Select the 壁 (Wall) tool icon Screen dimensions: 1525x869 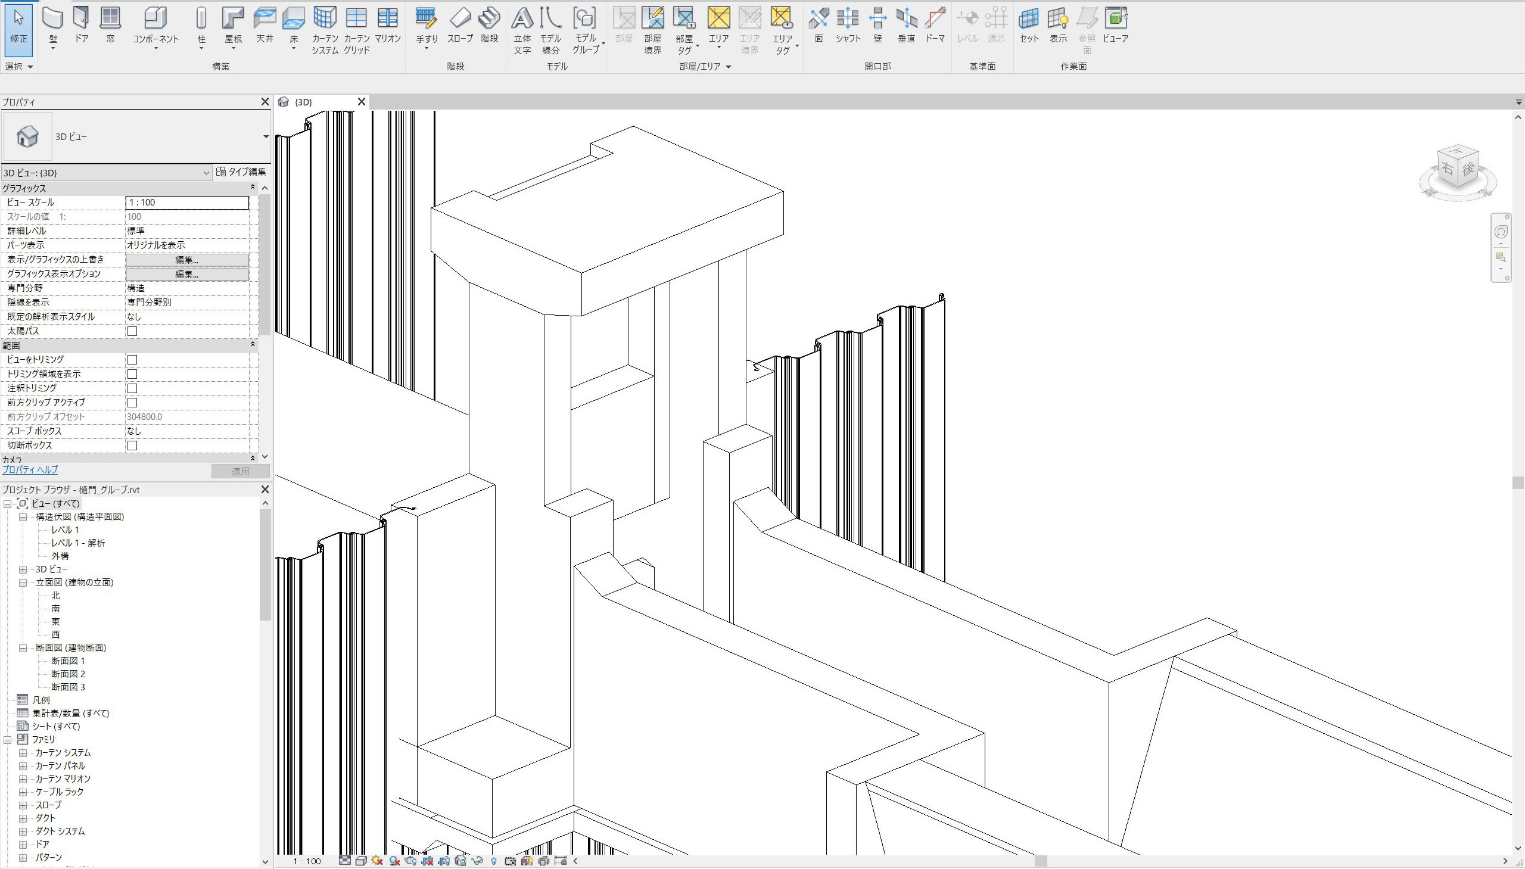[x=52, y=19]
